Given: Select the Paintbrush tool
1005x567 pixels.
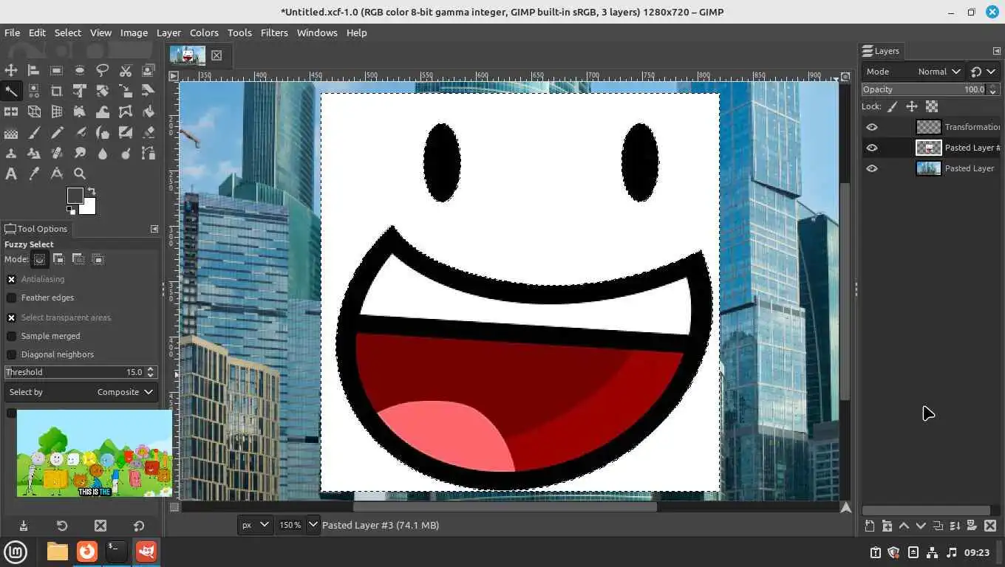Looking at the screenshot, I should click(33, 133).
